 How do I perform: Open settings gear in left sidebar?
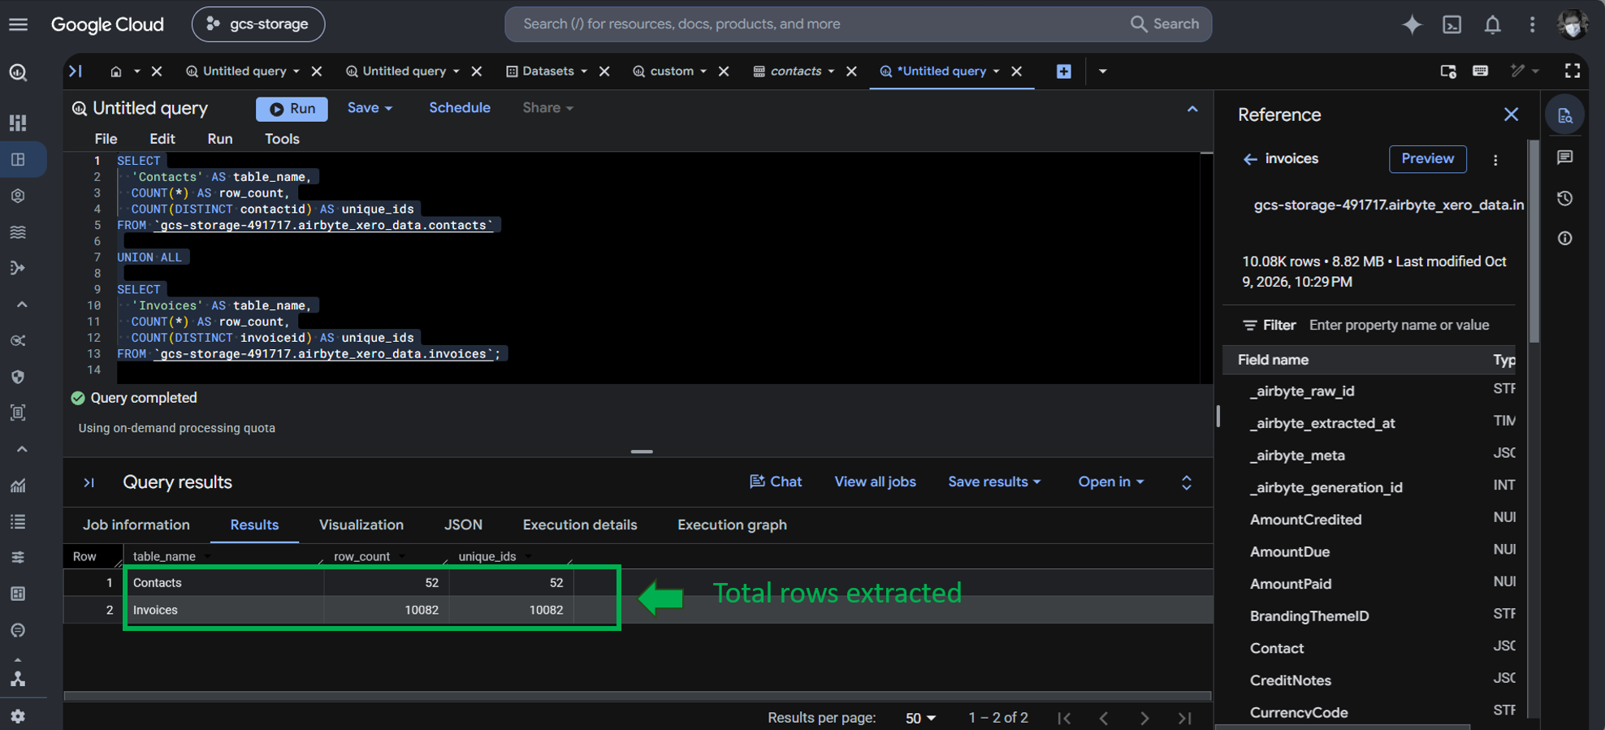pyautogui.click(x=18, y=716)
